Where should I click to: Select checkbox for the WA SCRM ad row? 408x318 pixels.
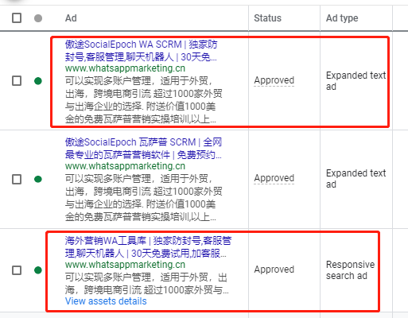(x=17, y=81)
